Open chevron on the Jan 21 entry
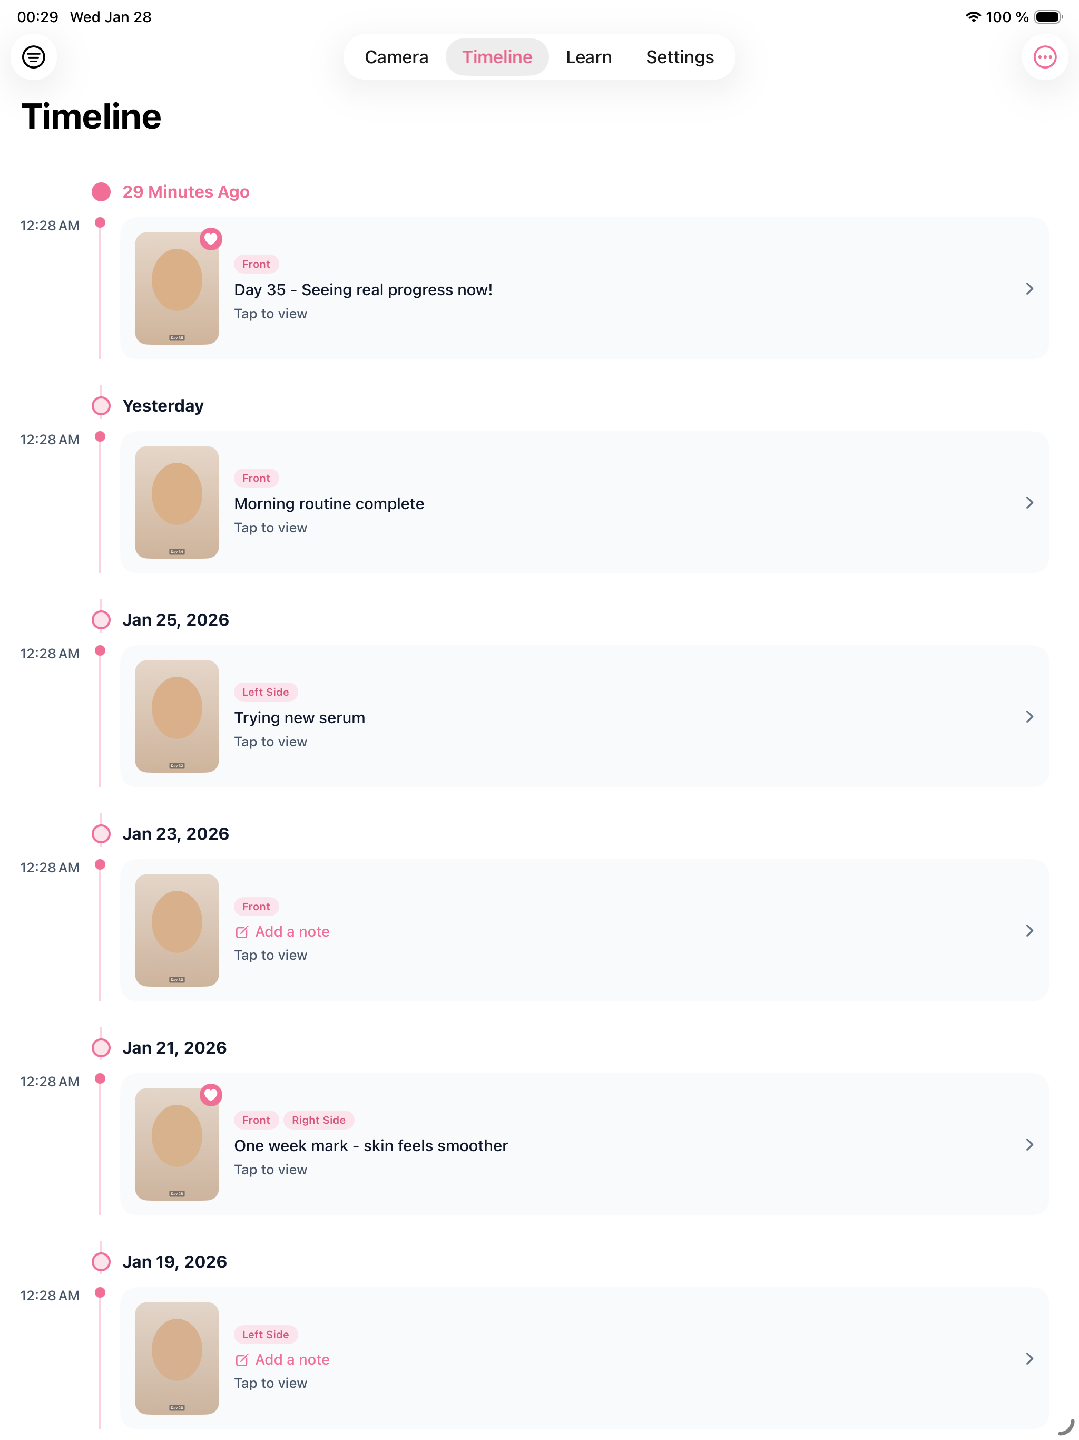 1029,1145
